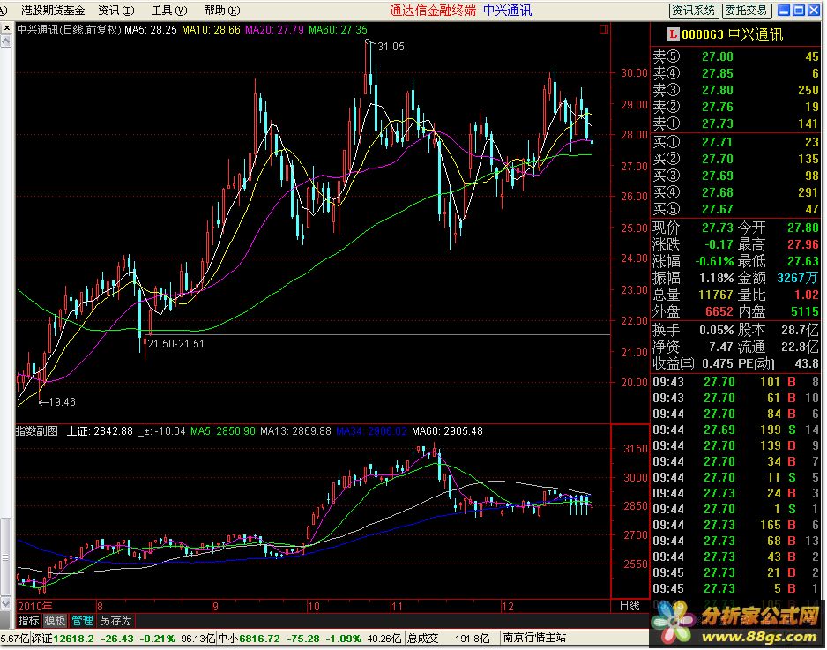Screen dimensions: 827x650
Task: Click the 上证: 2842.88 index value
Action: (x=100, y=431)
